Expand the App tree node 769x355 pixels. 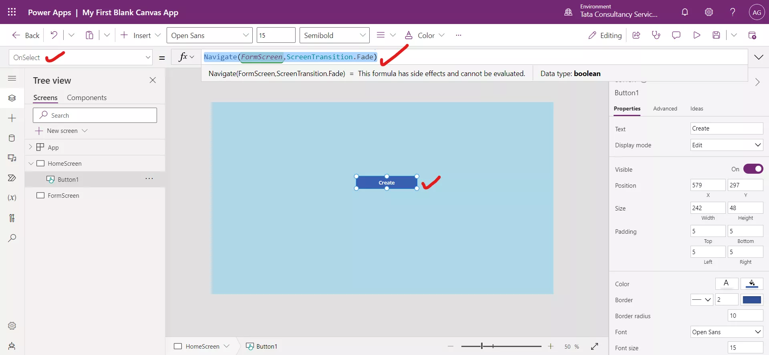pyautogui.click(x=30, y=147)
